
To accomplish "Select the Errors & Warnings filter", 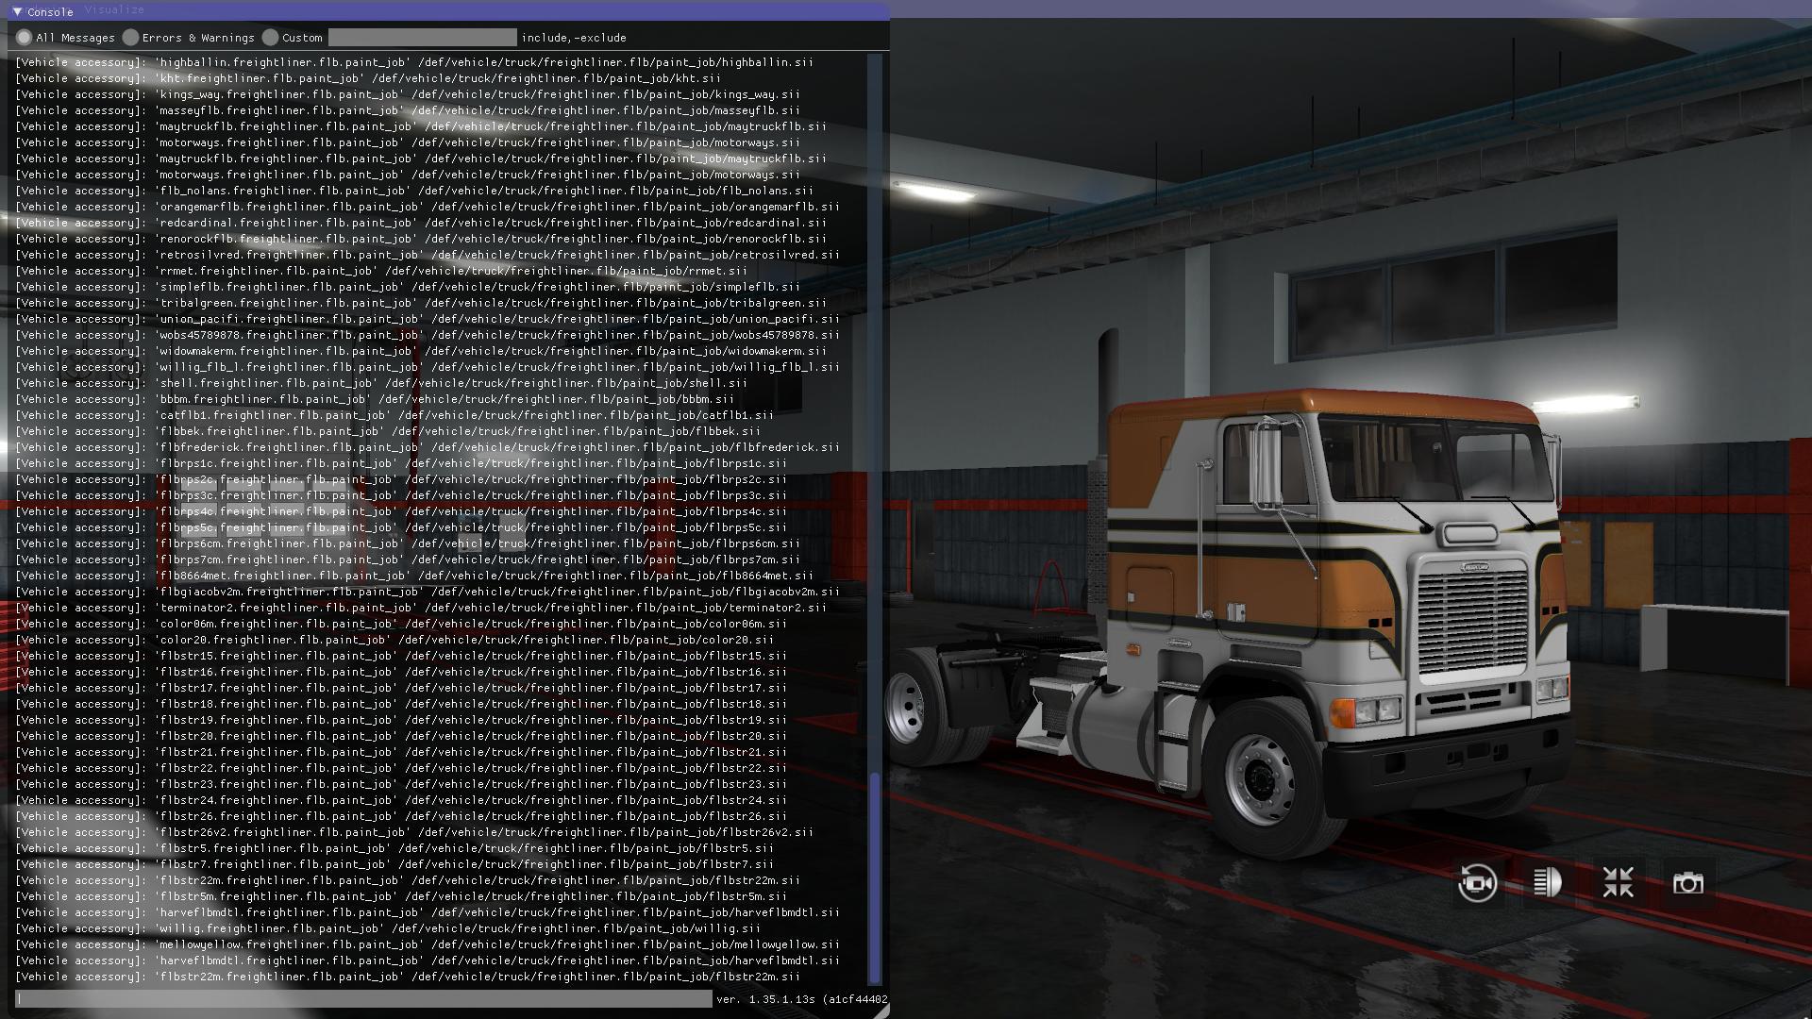I will 131,38.
